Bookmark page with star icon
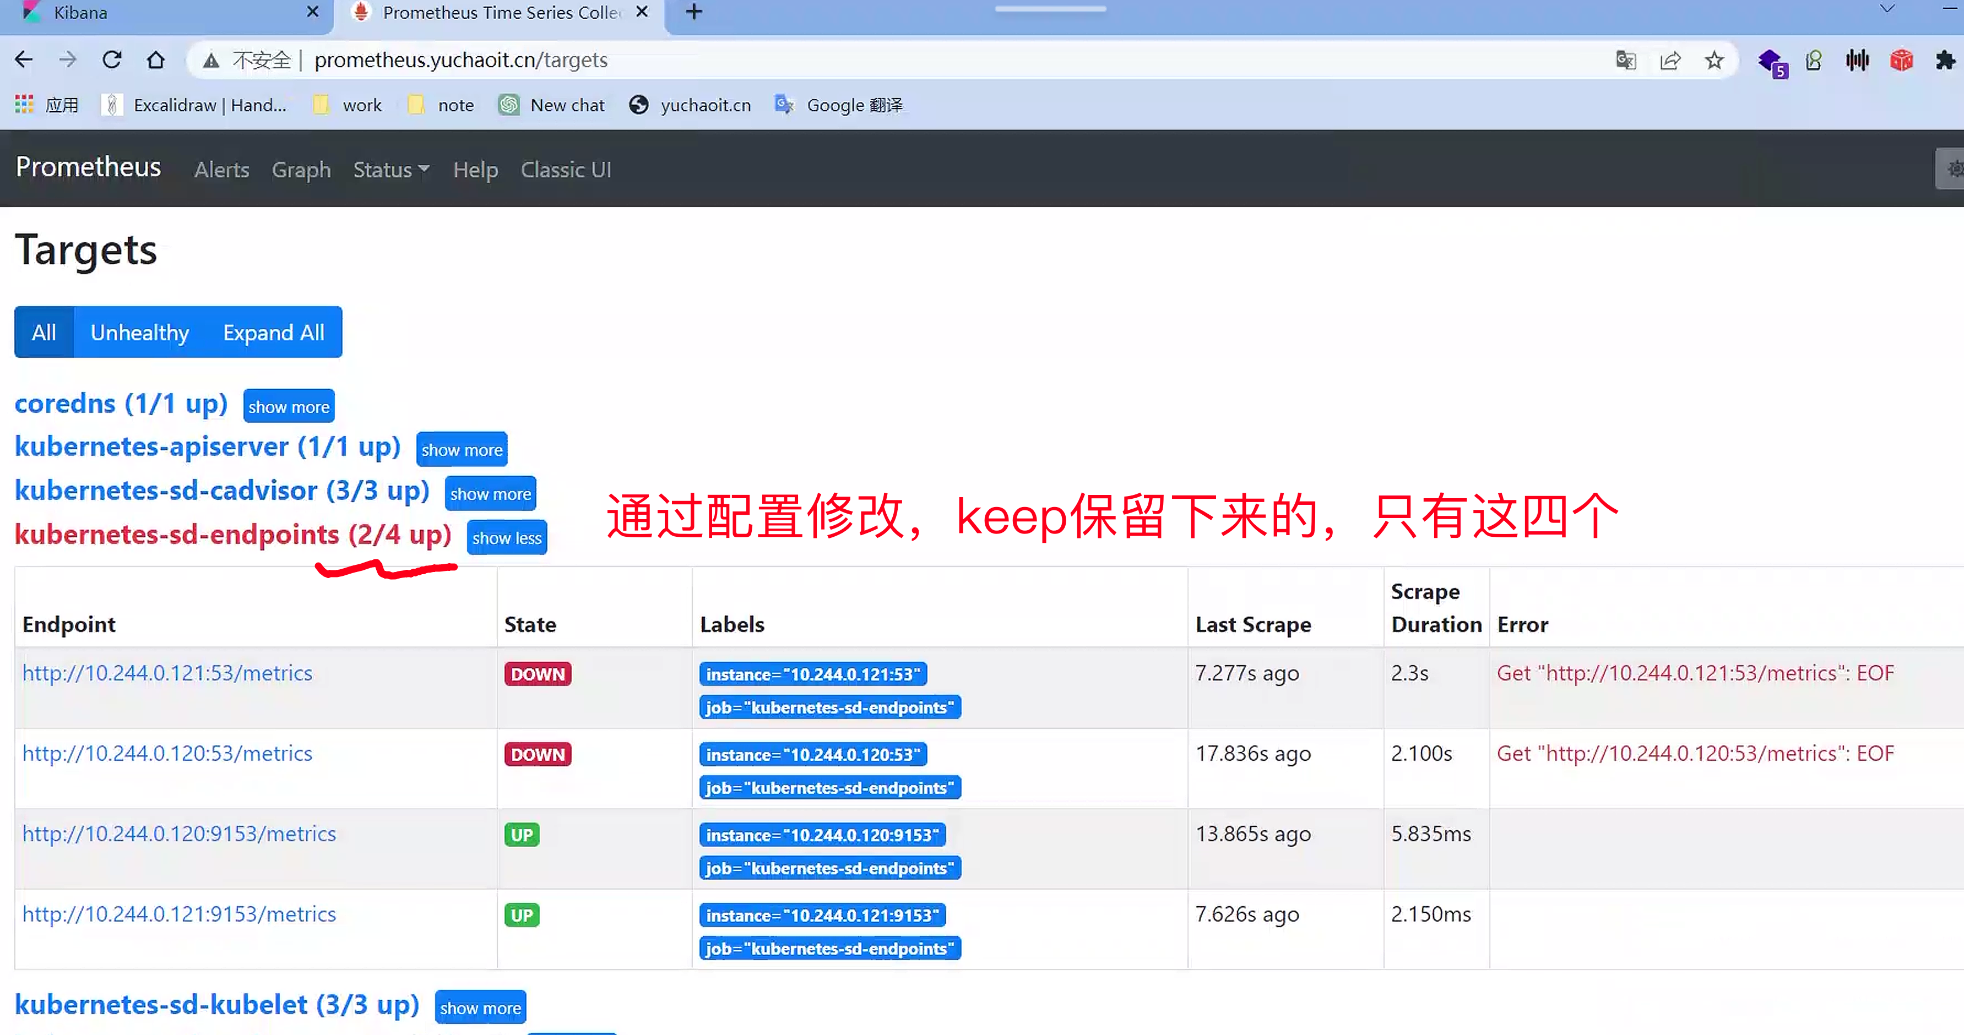 1714,60
